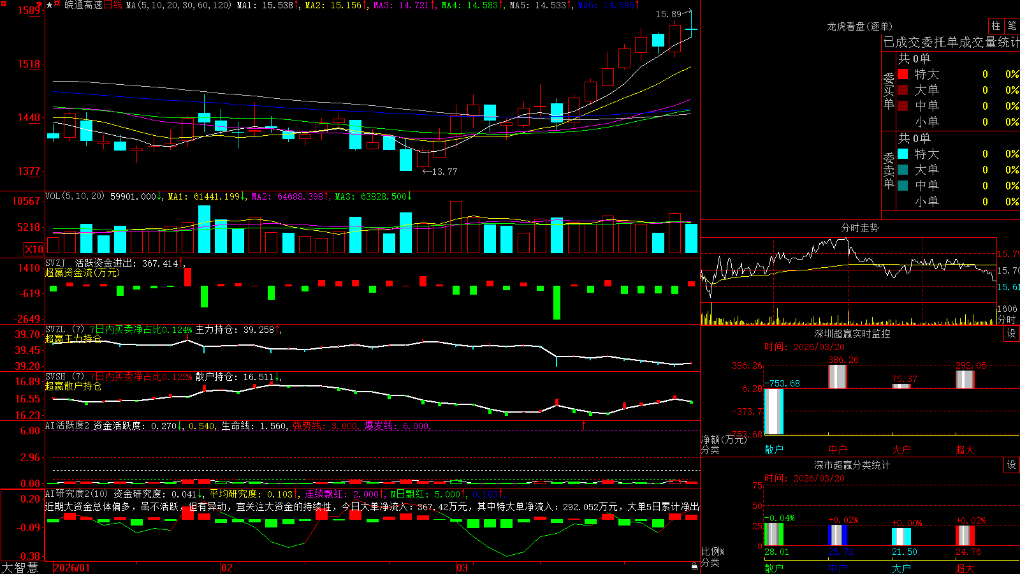Click the lock icon on the timeline
Screen dimensions: 1020x574
pyautogui.click(x=695, y=566)
